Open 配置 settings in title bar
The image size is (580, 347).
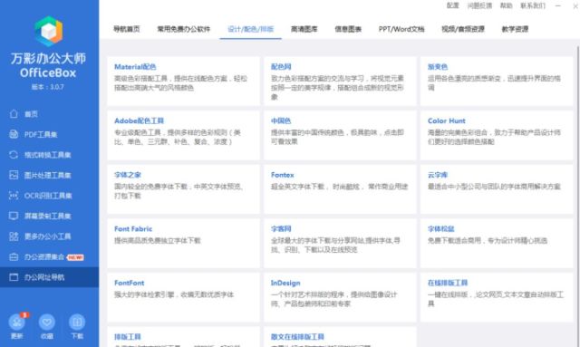453,5
